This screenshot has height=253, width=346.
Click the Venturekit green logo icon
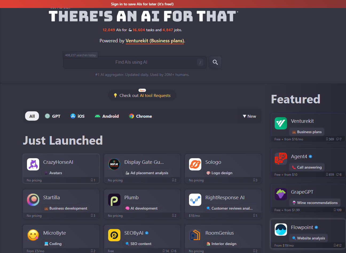[x=281, y=123]
